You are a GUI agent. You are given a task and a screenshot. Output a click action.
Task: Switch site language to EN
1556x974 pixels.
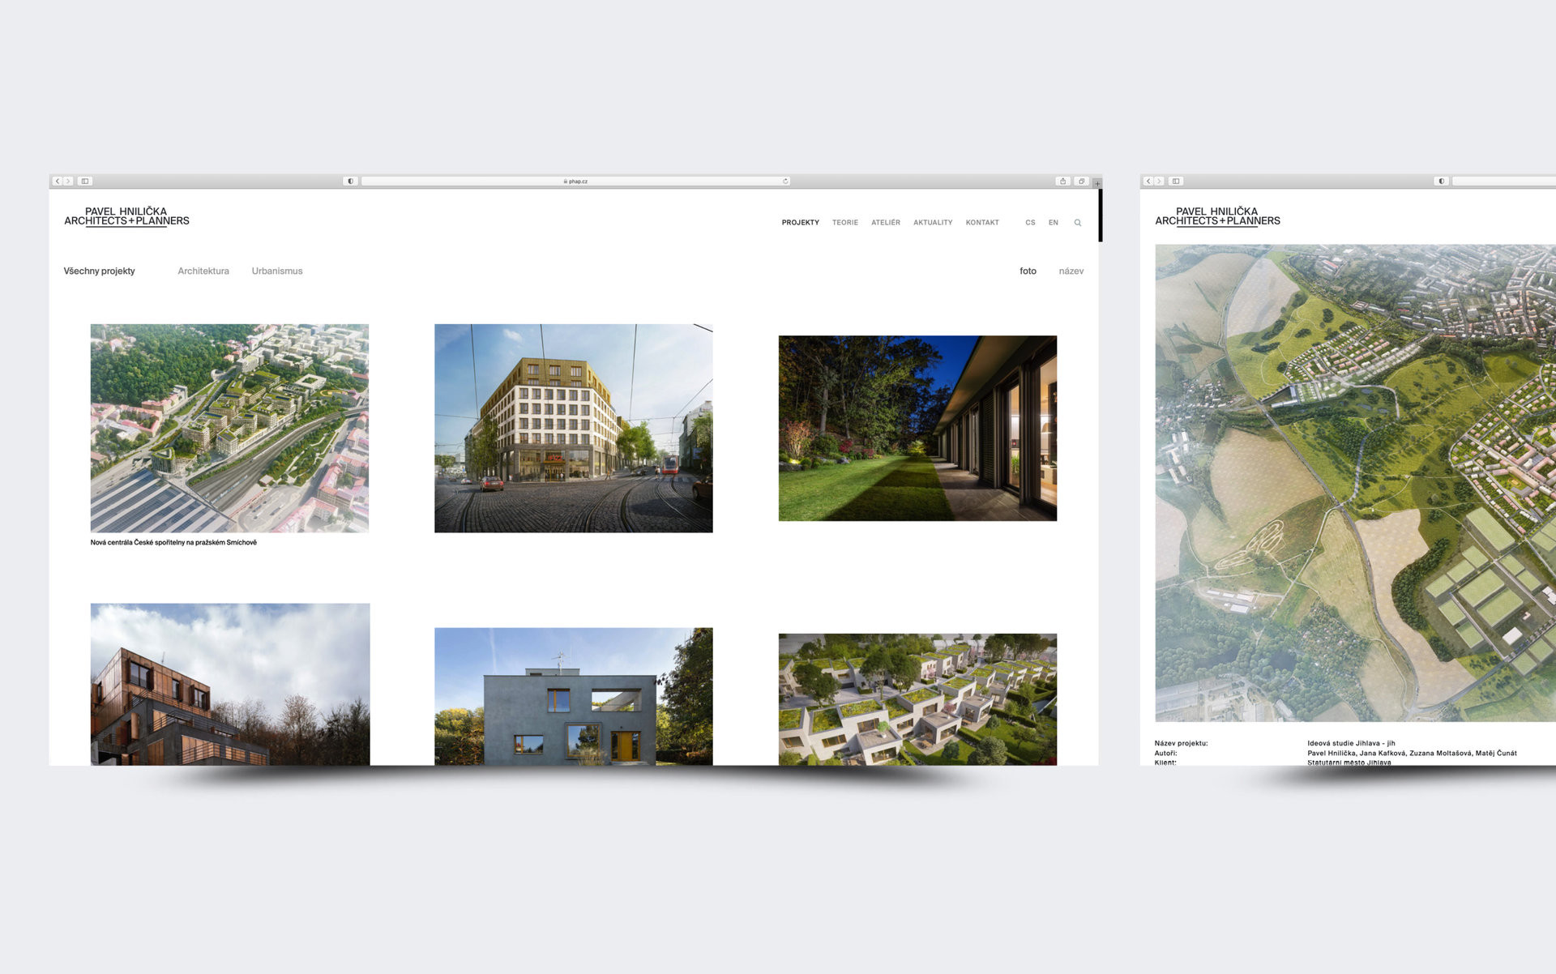pos(1053,223)
